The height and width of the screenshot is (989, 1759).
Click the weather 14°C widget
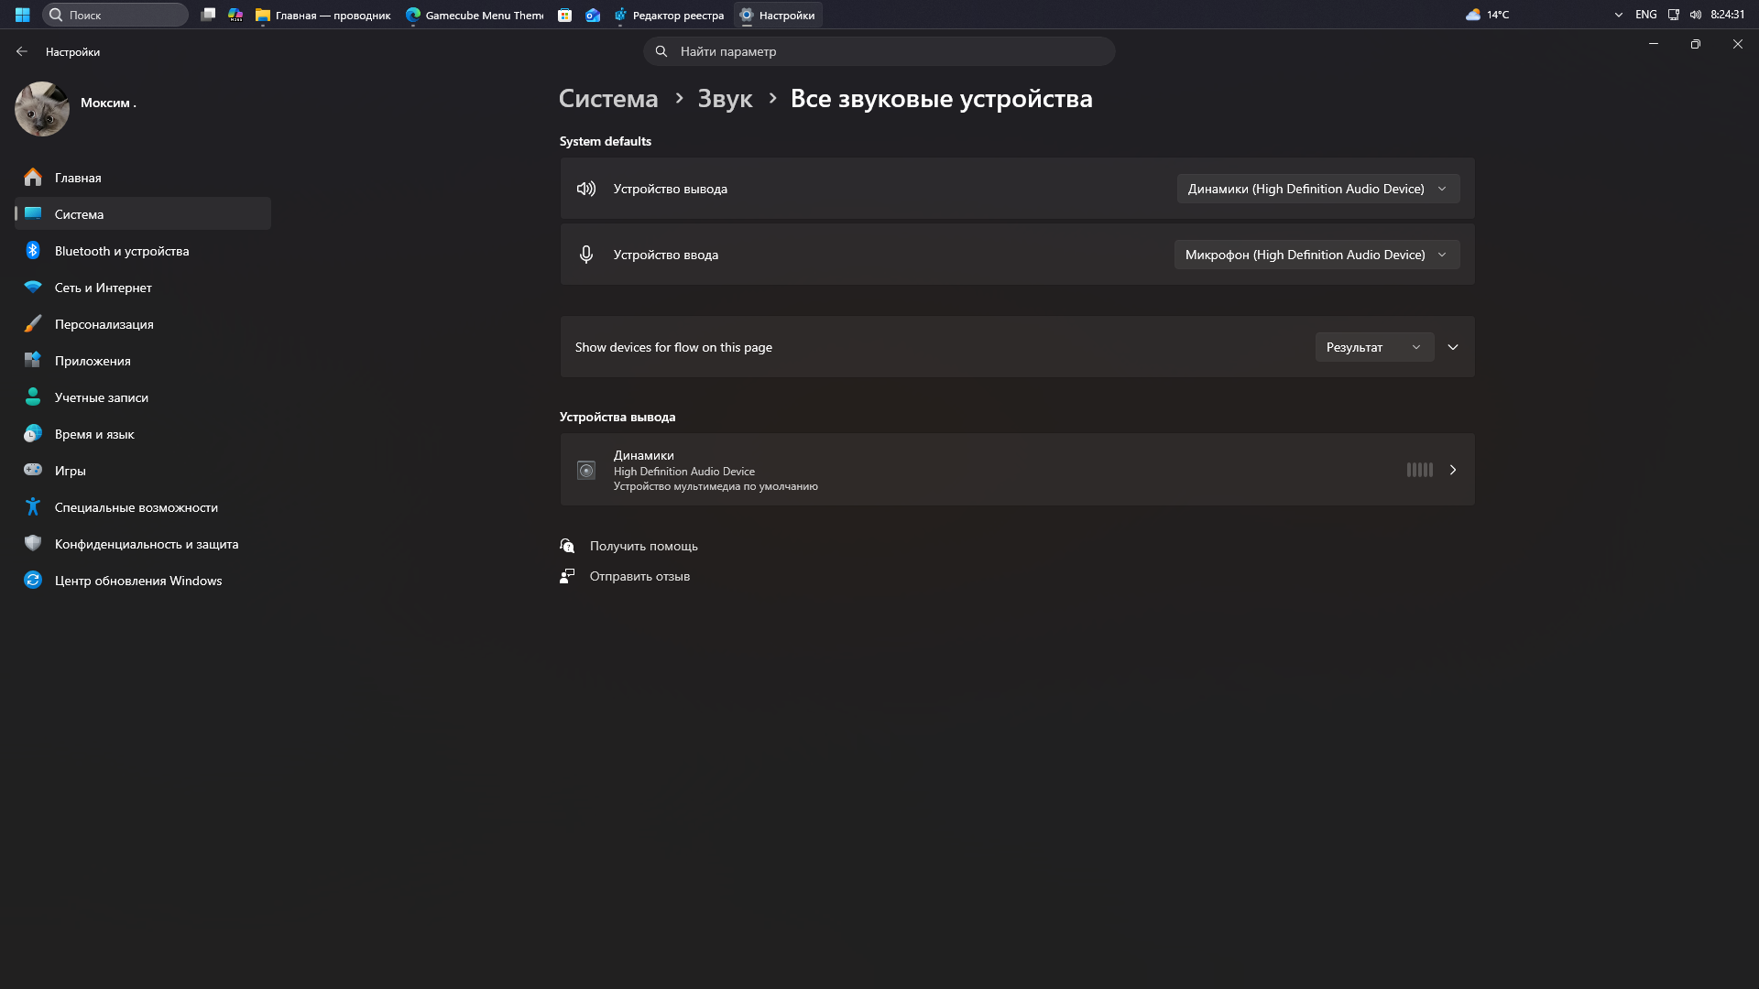pyautogui.click(x=1488, y=15)
